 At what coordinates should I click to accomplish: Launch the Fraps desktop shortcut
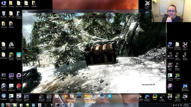[170, 97]
